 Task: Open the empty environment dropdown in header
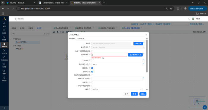coord(180,24)
